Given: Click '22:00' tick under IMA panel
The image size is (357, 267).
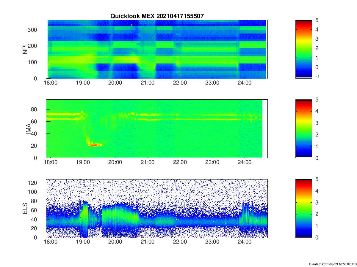Looking at the screenshot, I should (180, 163).
